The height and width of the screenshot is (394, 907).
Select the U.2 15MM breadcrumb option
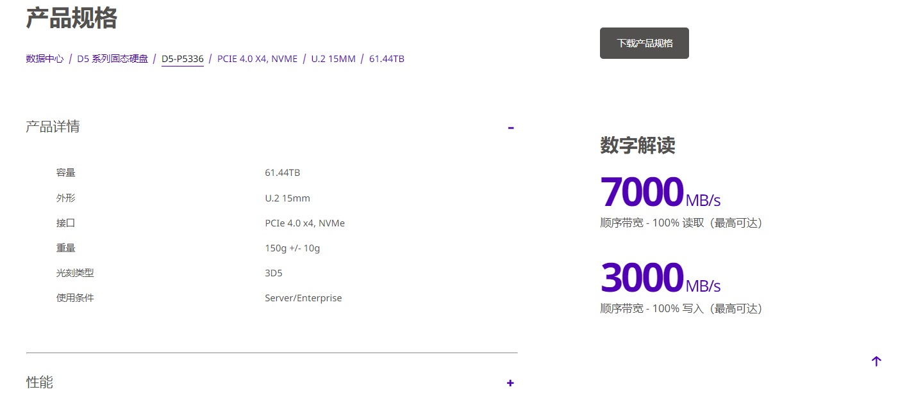tap(333, 58)
